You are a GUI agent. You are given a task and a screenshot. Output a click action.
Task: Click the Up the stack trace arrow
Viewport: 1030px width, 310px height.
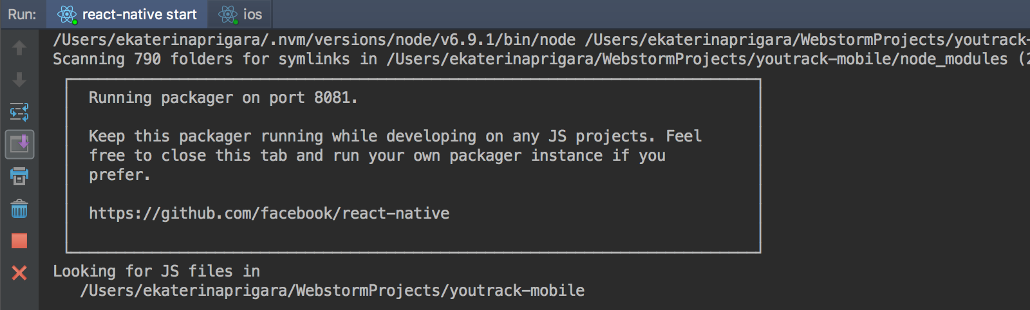coord(19,48)
